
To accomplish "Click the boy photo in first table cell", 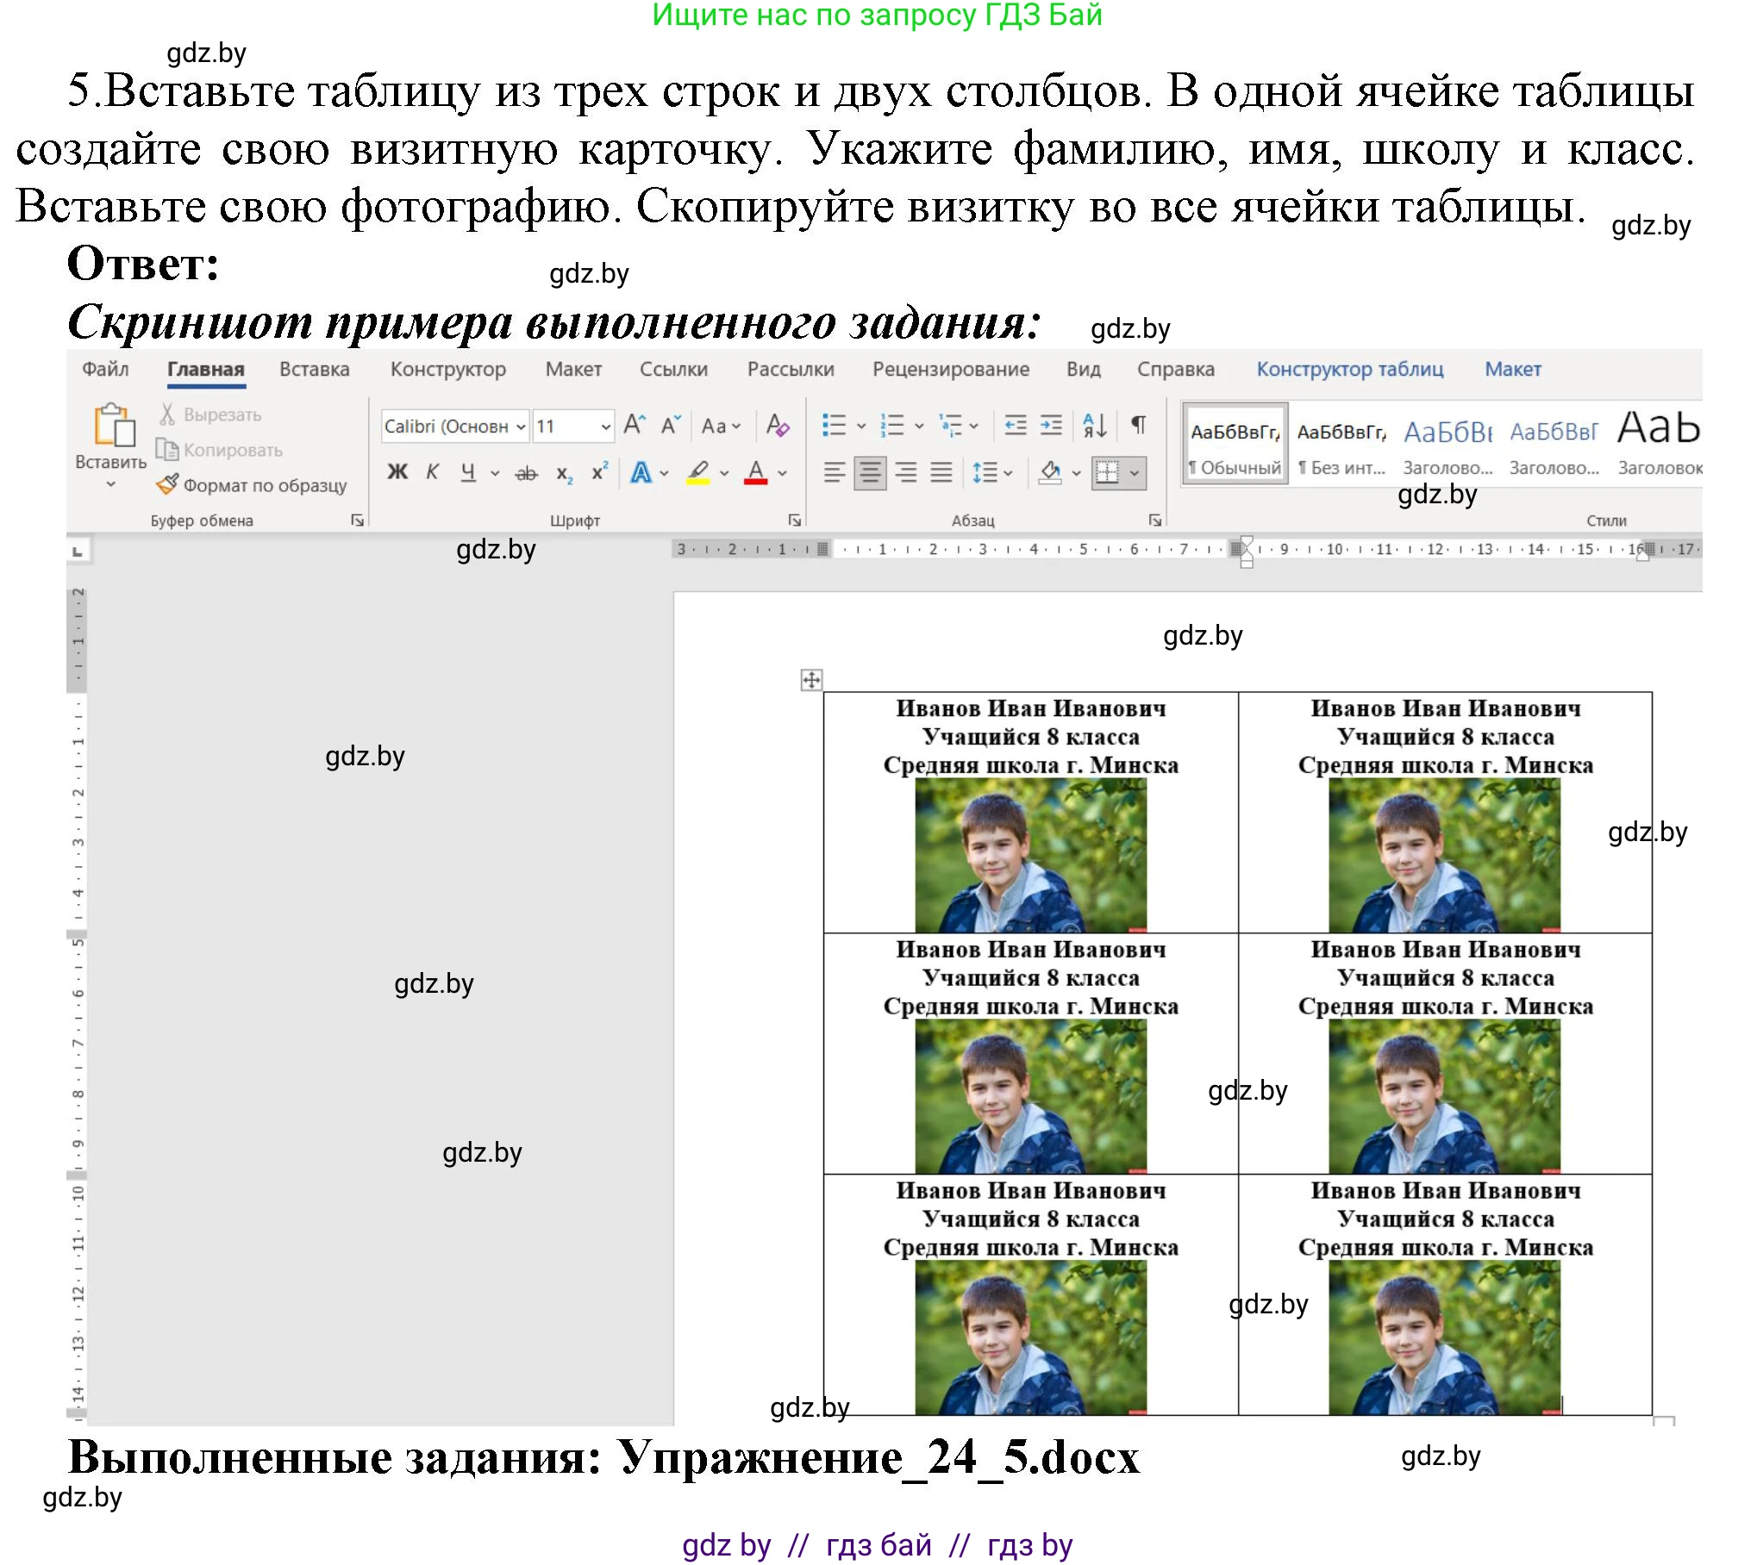I will click(x=1030, y=854).
